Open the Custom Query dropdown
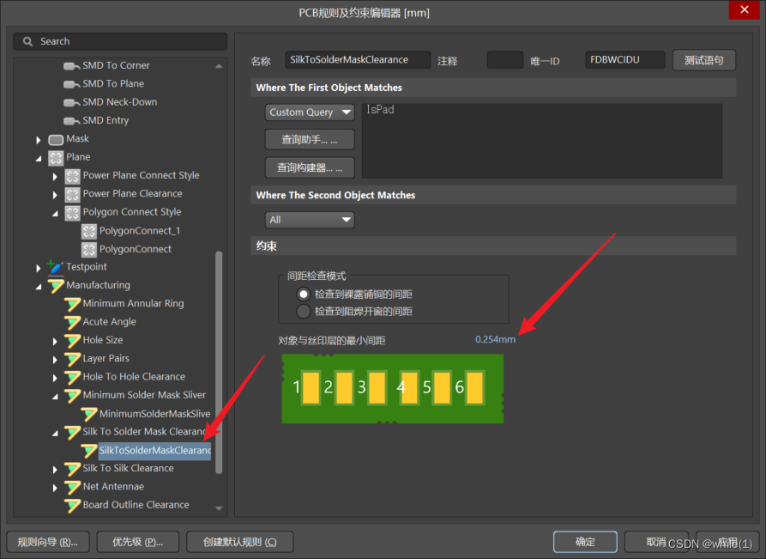 coord(310,112)
